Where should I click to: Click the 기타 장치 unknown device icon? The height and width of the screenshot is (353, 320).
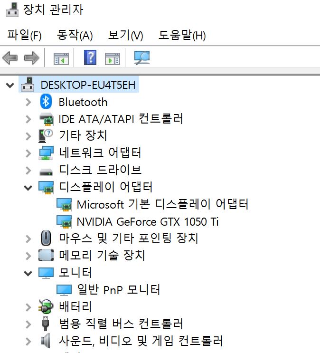[x=46, y=136]
